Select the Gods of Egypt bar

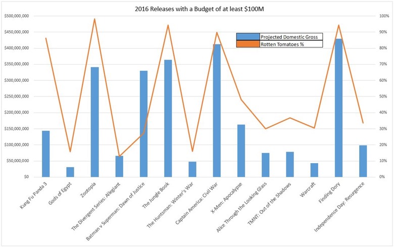click(x=70, y=172)
